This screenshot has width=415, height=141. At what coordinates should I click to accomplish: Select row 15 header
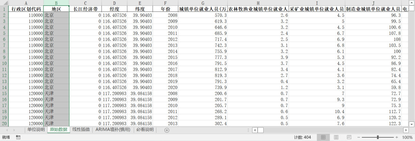click(x=4, y=93)
